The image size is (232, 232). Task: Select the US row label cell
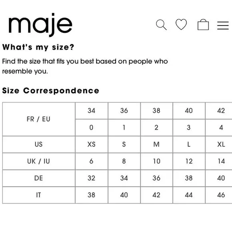point(39,144)
